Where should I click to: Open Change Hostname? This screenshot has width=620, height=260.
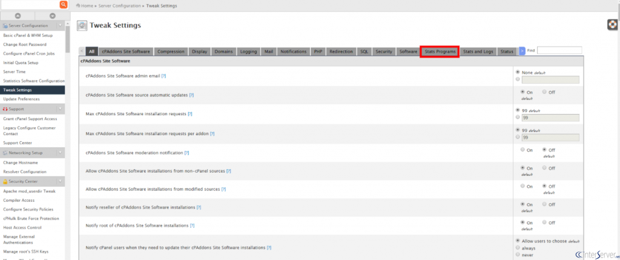click(21, 162)
